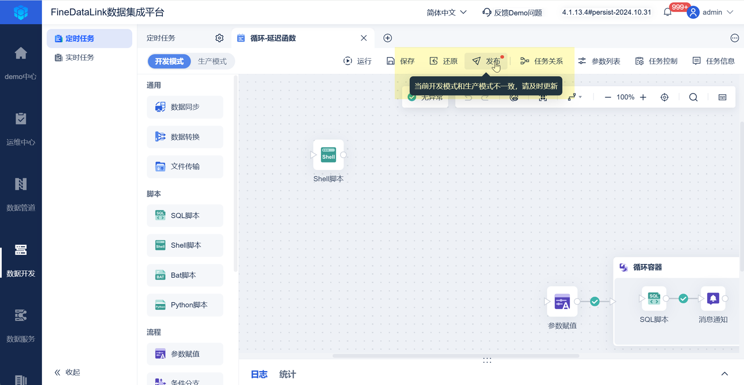
Task: Click the 反馈Demo问题 headset icon
Action: (487, 12)
